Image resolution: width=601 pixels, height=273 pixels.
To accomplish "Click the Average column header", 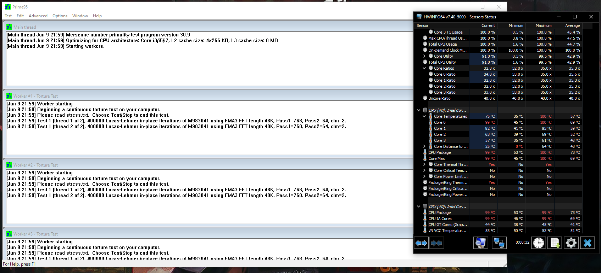I will [568, 25].
